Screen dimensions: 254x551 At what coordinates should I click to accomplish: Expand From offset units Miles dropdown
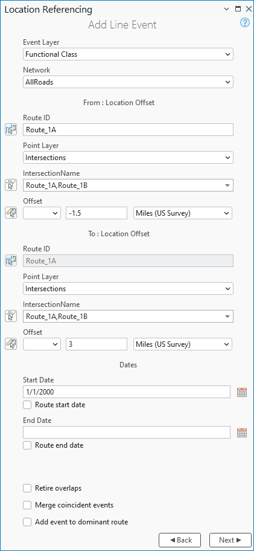[183, 213]
